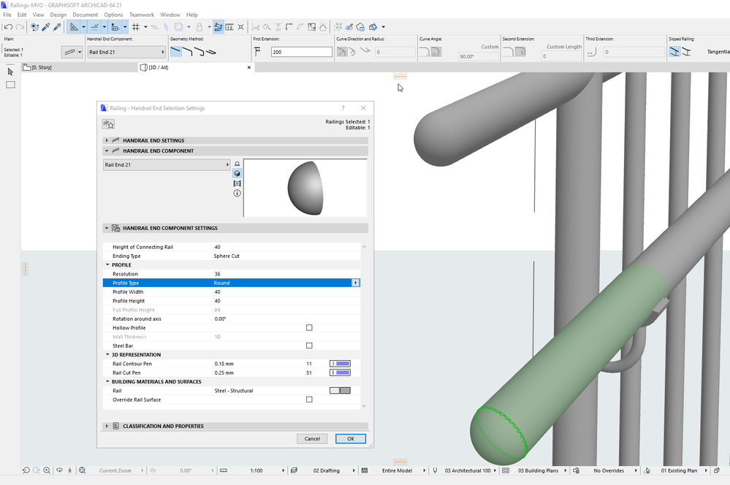Image resolution: width=730 pixels, height=485 pixels.
Task: Select the Arrow tool in toolbox
Action: click(x=10, y=72)
